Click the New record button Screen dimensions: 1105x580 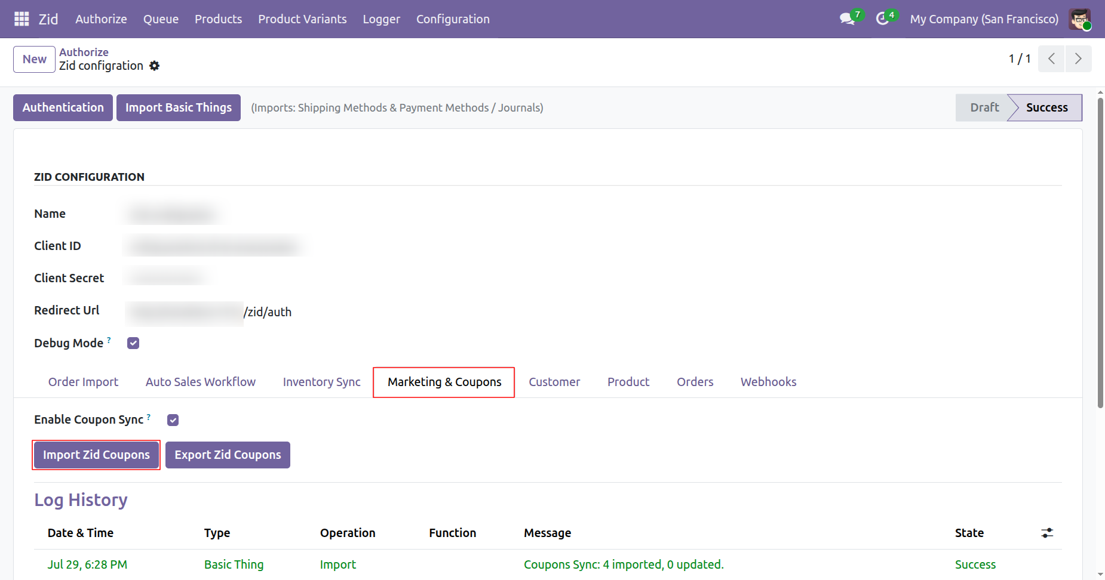(x=35, y=59)
